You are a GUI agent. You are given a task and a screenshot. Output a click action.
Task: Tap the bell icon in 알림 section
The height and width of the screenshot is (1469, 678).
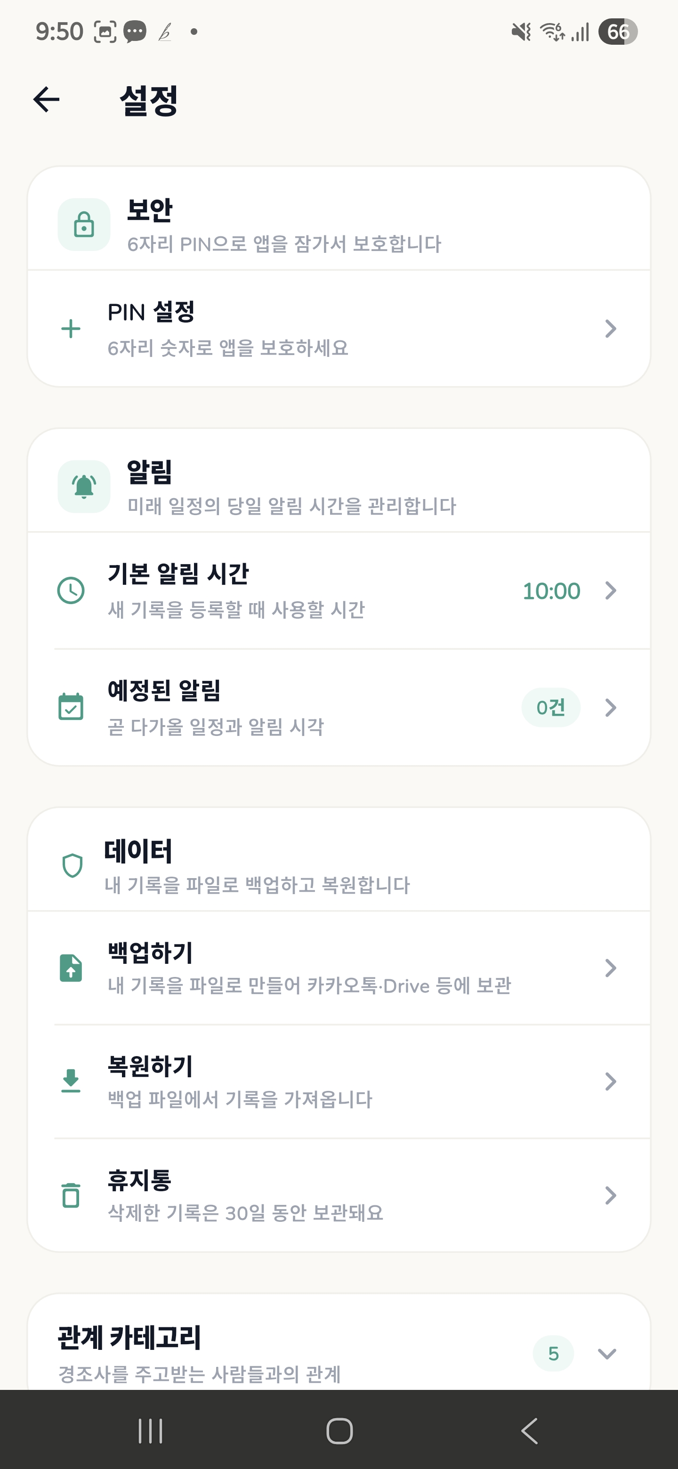click(84, 486)
